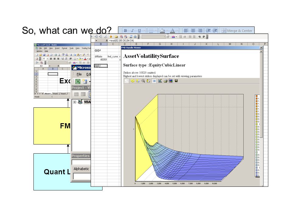This screenshot has height=219, width=292.
Task: Click the cell containing @@4
Action: (101, 50)
